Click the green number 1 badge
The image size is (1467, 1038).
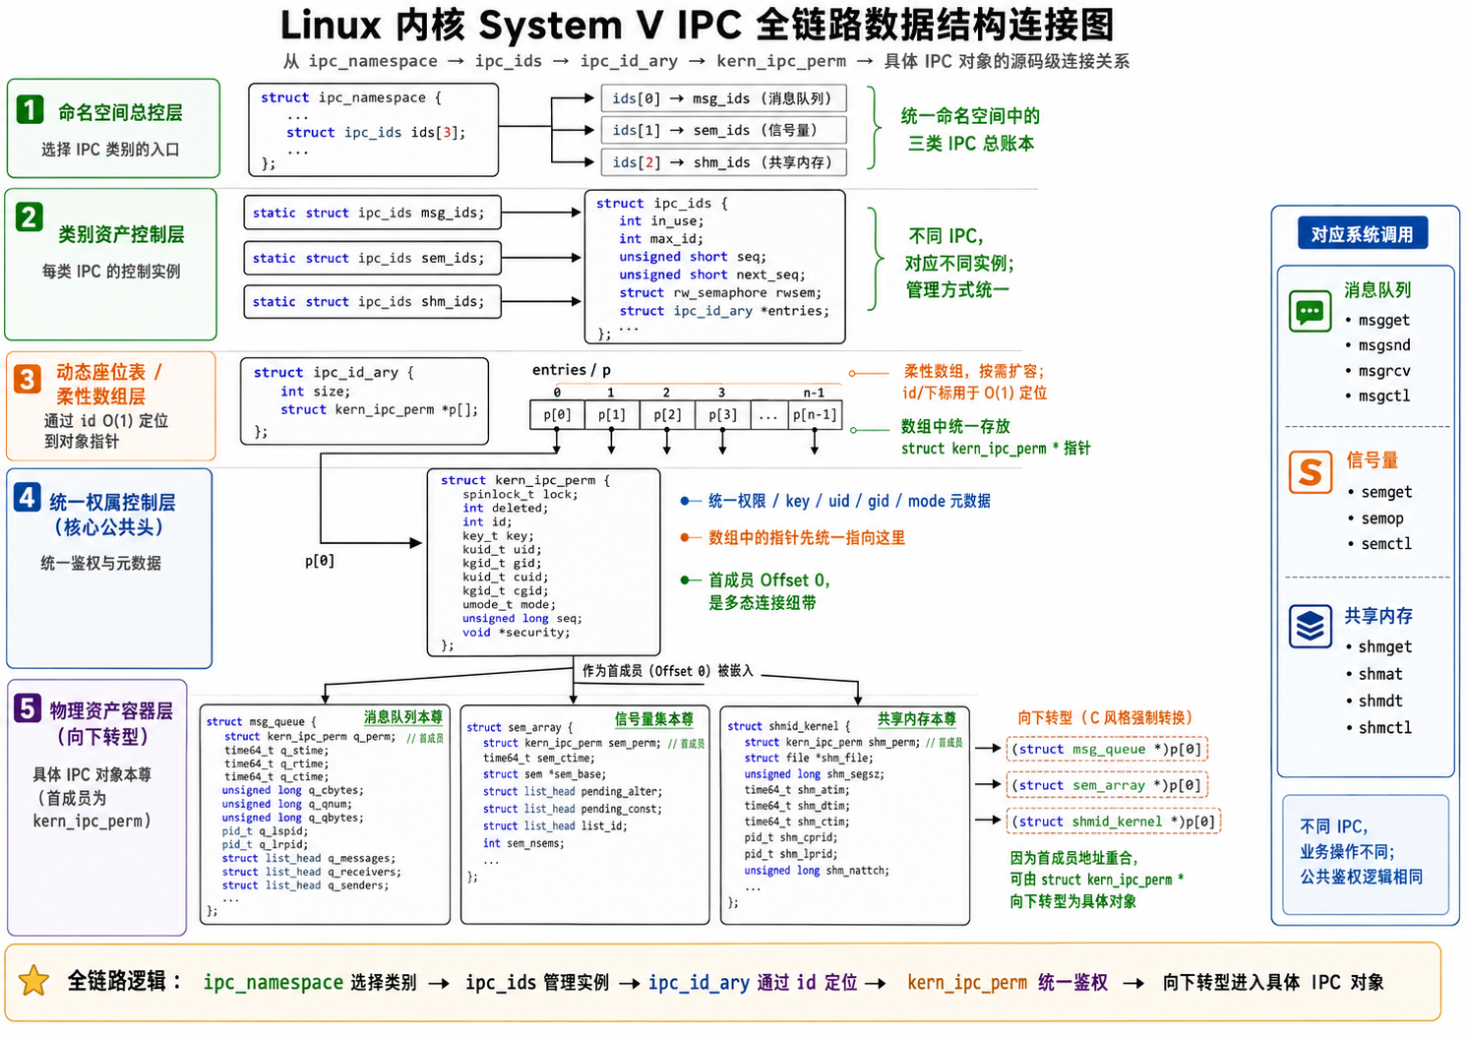coord(31,109)
